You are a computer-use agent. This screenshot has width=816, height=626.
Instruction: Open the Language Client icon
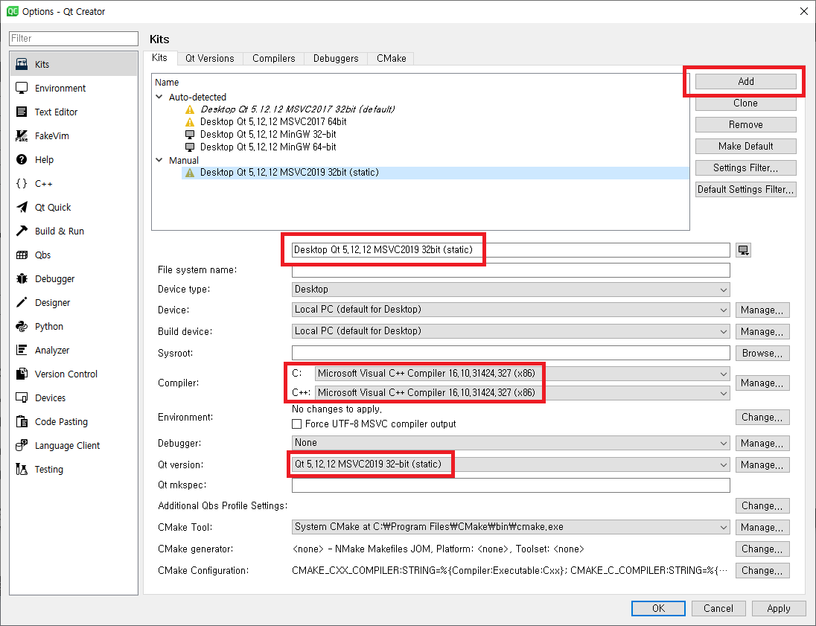click(x=22, y=445)
